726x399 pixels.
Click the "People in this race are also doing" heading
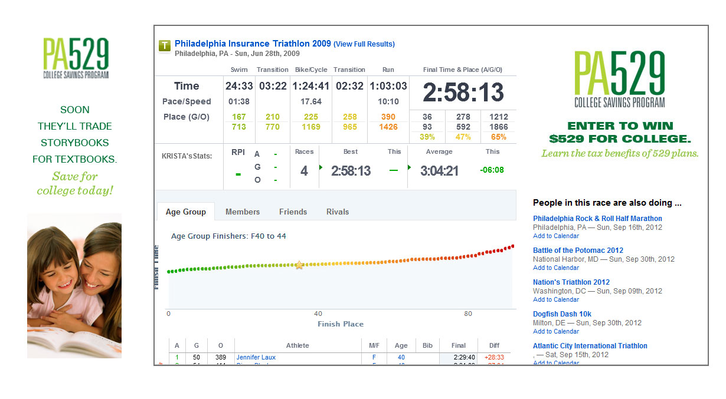click(x=607, y=203)
